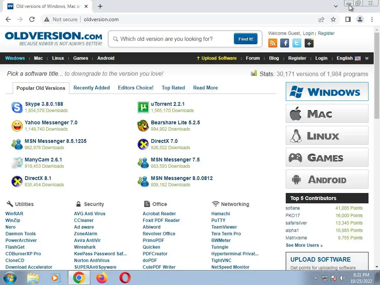Click the DirectX 7.0 icon
The width and height of the screenshot is (380, 285).
point(143,144)
